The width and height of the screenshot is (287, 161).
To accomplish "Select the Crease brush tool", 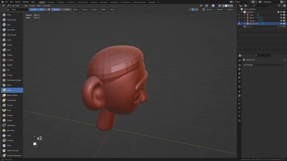I will pyautogui.click(x=12, y=55).
